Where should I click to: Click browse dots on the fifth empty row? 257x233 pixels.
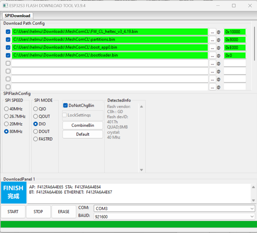point(212,64)
